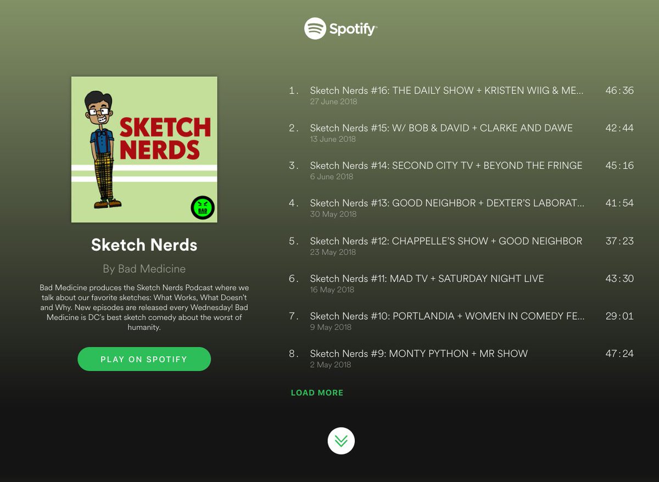The image size is (659, 482).
Task: Click the 23 May 2018 date
Action: [333, 252]
